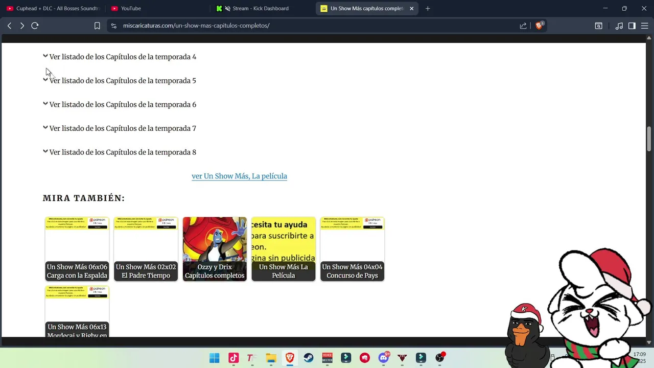The width and height of the screenshot is (654, 368).
Task: Open Un Show Más La Película card
Action: 284,249
